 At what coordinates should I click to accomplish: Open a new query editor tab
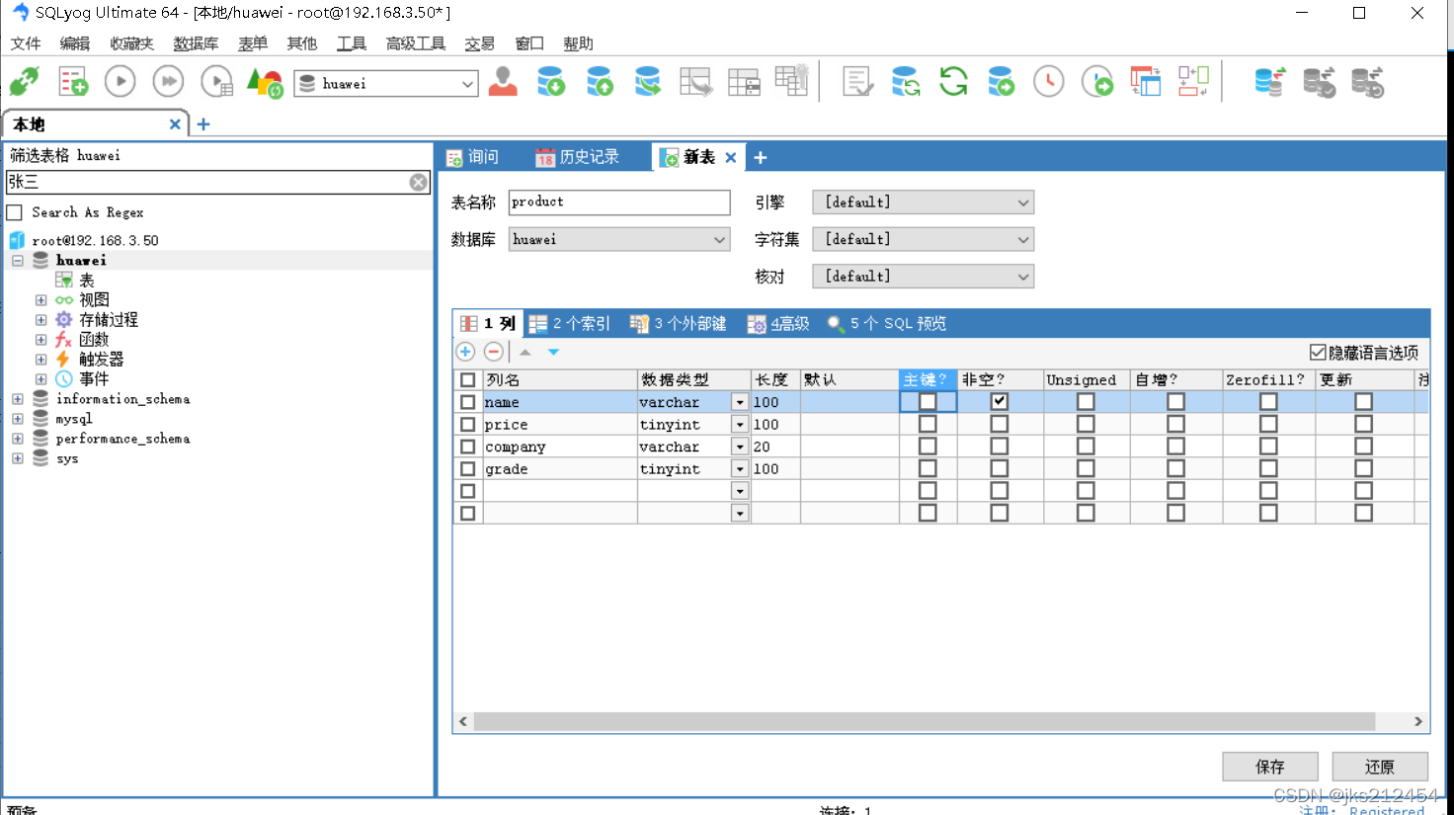[x=73, y=81]
